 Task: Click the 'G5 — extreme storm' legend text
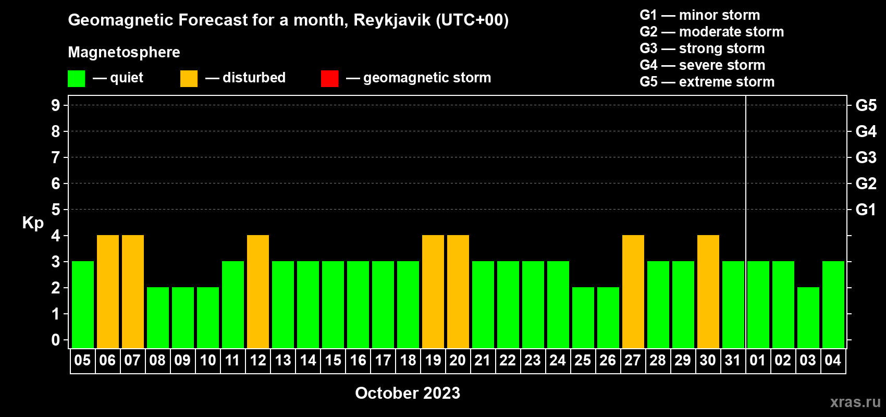coord(707,82)
